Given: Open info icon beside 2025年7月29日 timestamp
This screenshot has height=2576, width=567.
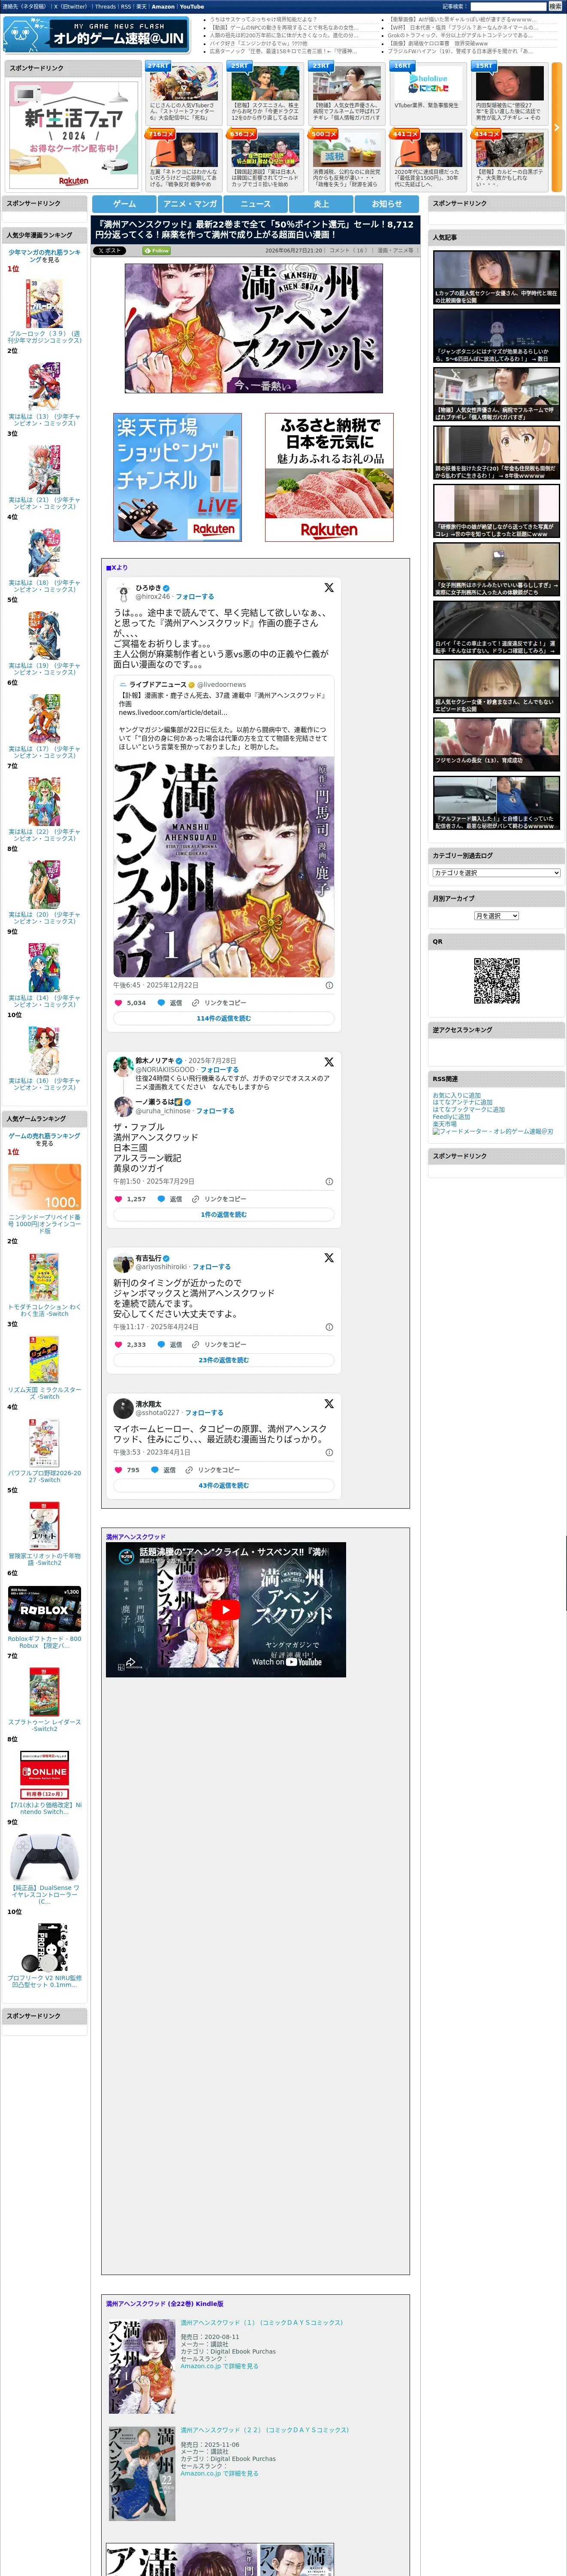Looking at the screenshot, I should (x=329, y=1181).
